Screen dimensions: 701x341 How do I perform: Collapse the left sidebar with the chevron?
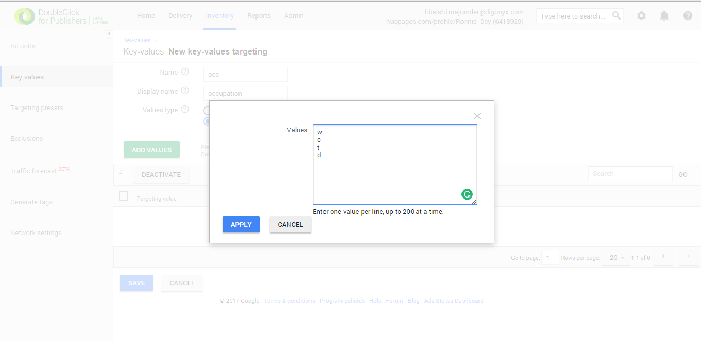click(x=109, y=33)
